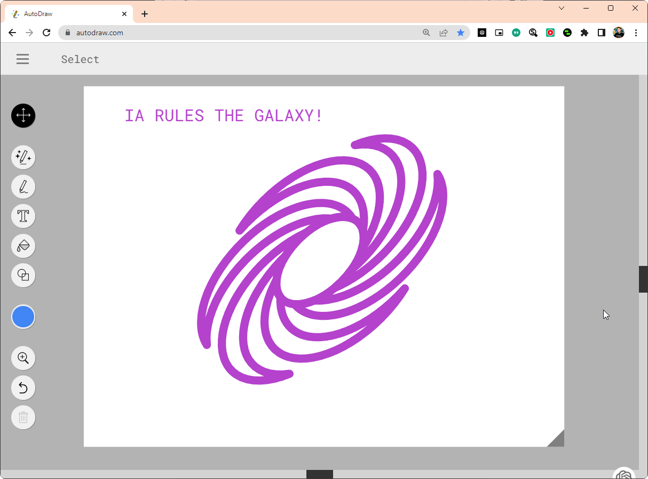Click the horizontal scrollbar thumb
Image resolution: width=648 pixels, height=479 pixels.
click(x=320, y=474)
